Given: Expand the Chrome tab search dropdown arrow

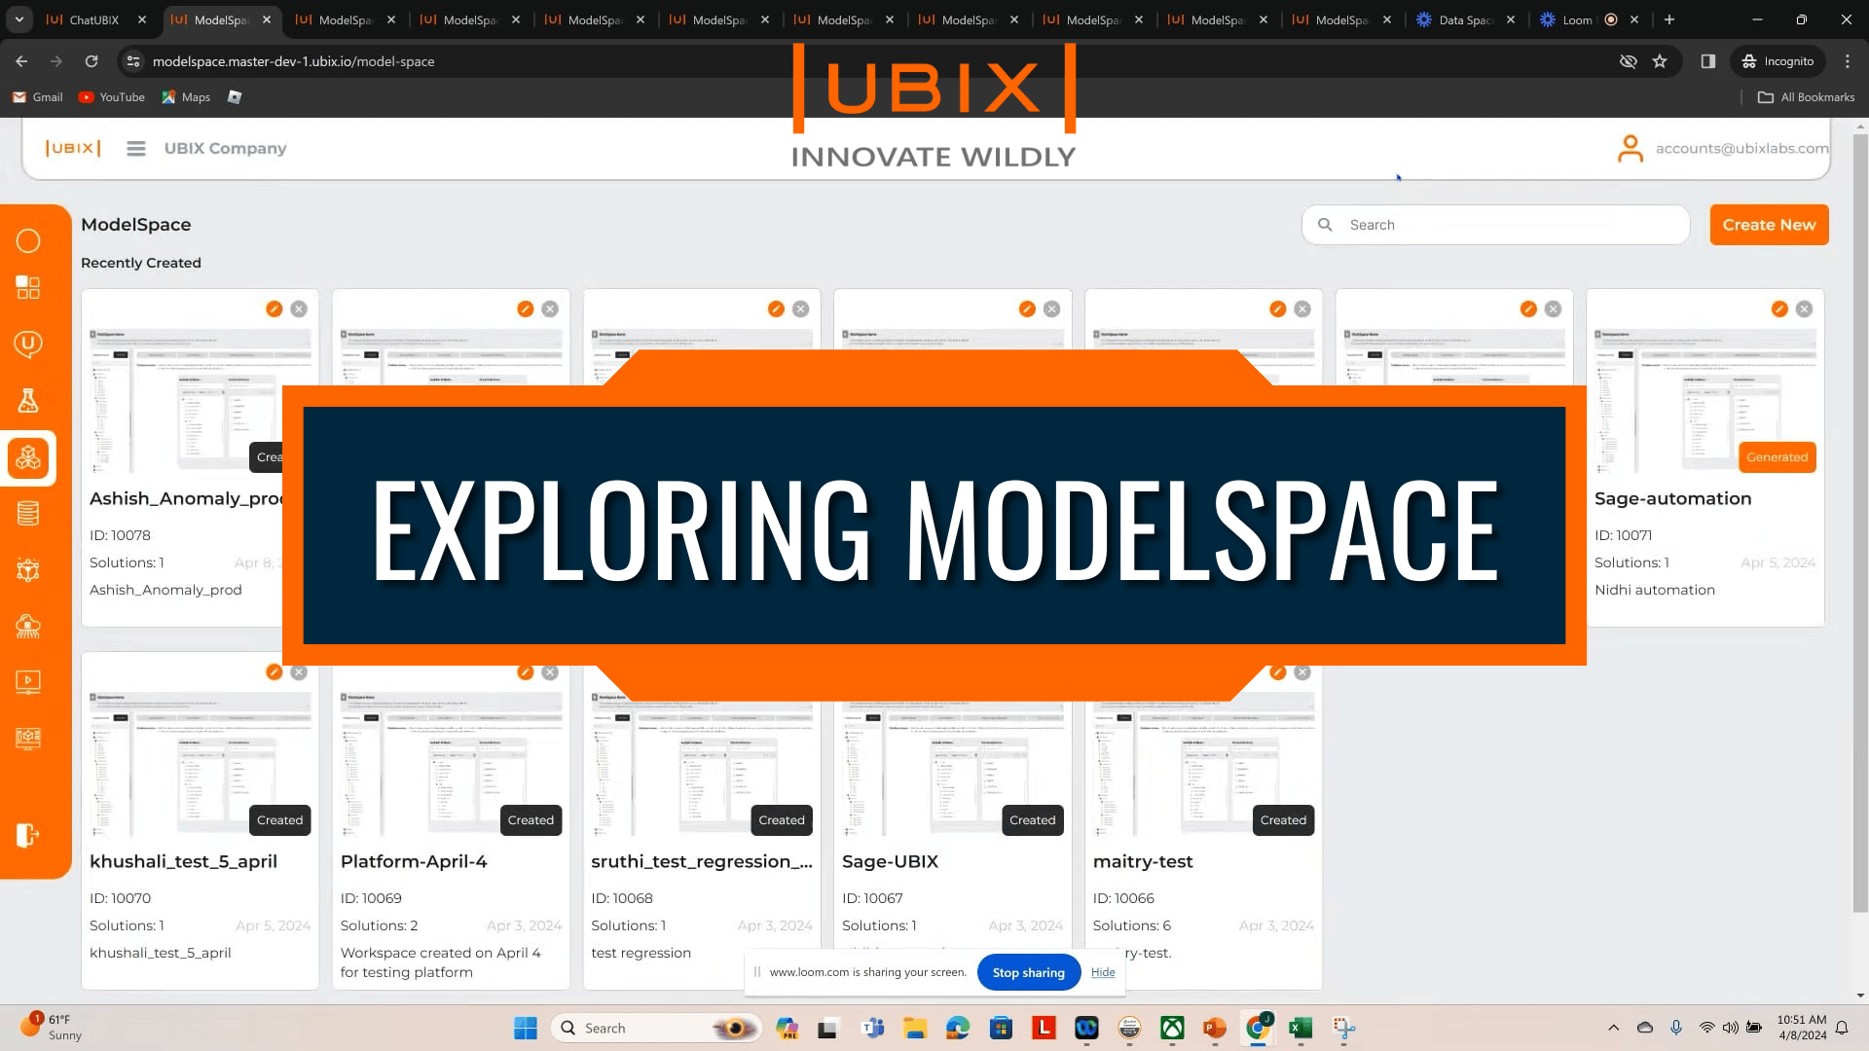Looking at the screenshot, I should [x=19, y=19].
